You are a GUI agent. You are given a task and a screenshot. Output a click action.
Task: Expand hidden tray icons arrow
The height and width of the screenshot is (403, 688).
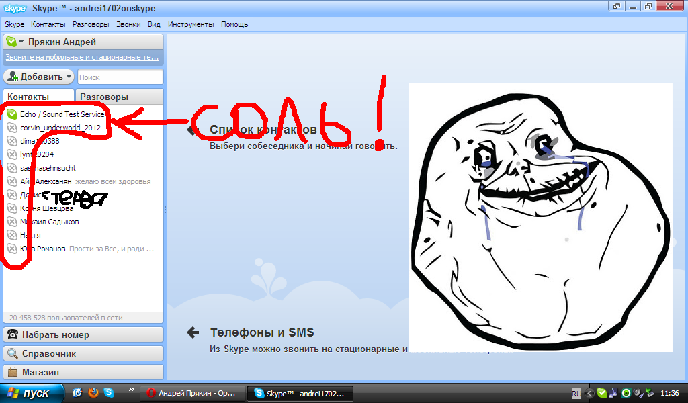[590, 394]
